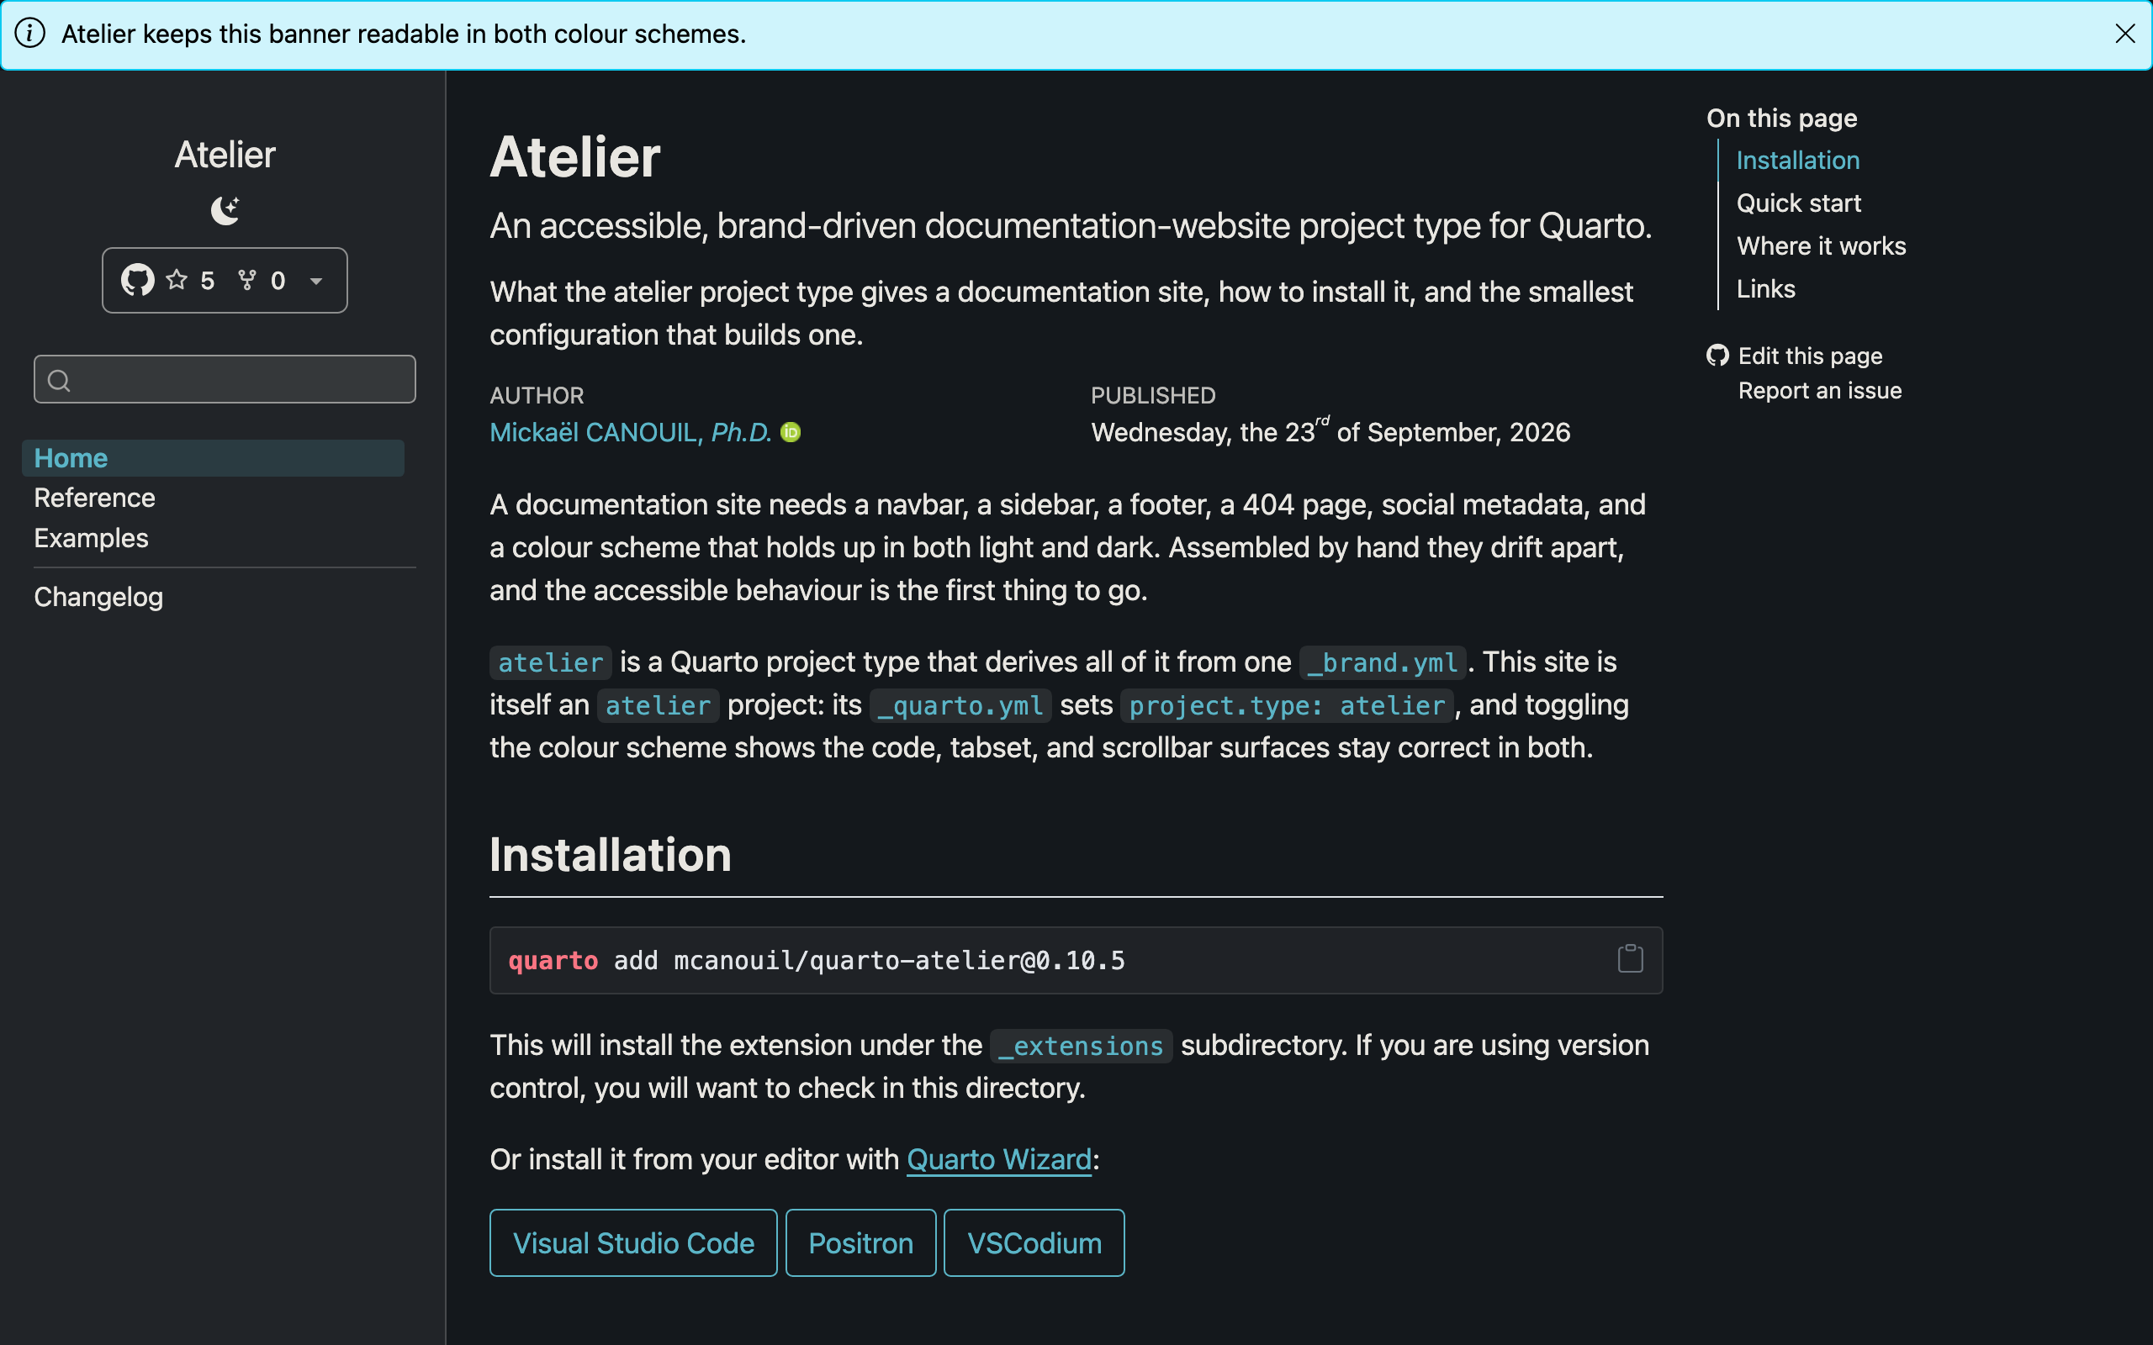This screenshot has width=2153, height=1345.
Task: Click the fork count icon
Action: [x=247, y=280]
